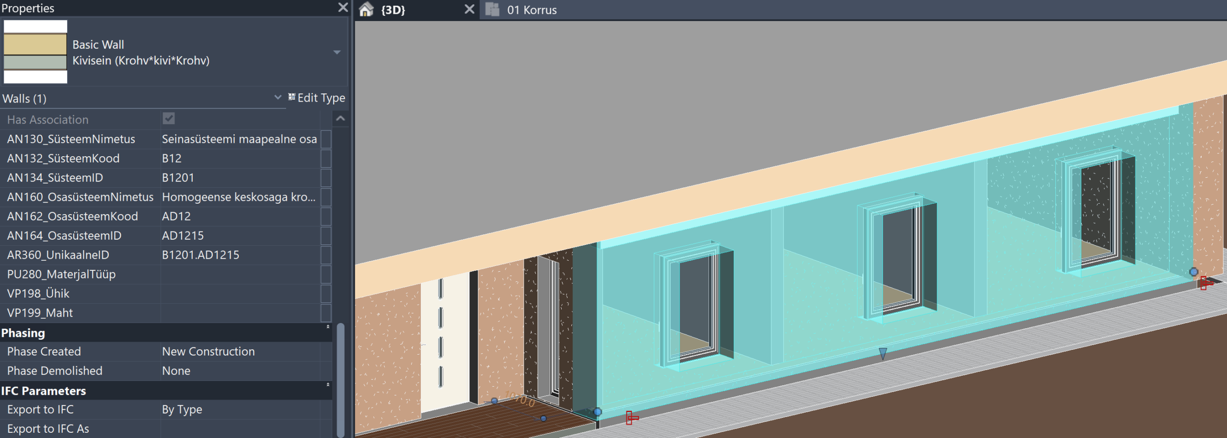1227x438 pixels.
Task: Close the Properties panel
Action: pos(343,8)
